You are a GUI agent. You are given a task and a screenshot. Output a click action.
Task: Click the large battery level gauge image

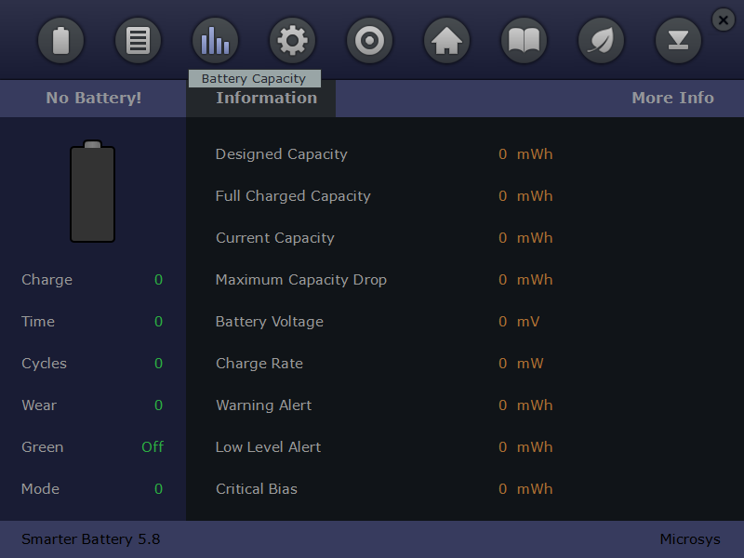pyautogui.click(x=93, y=193)
